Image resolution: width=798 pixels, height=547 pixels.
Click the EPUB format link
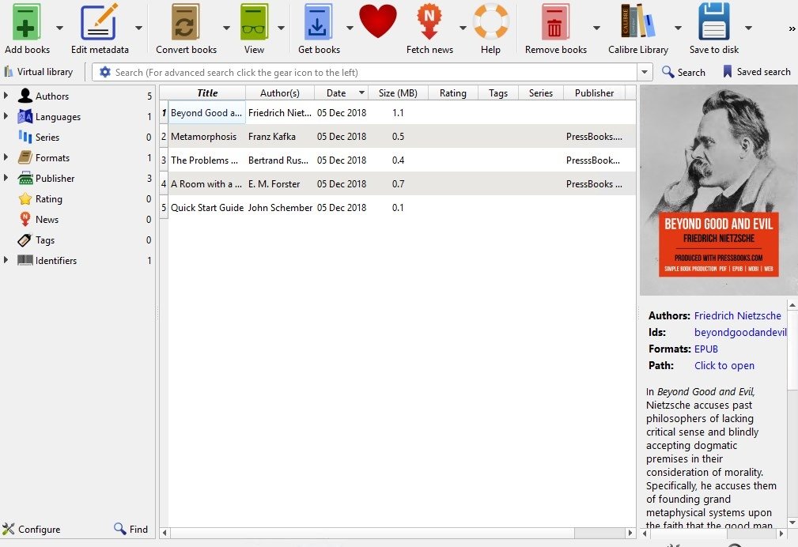706,349
